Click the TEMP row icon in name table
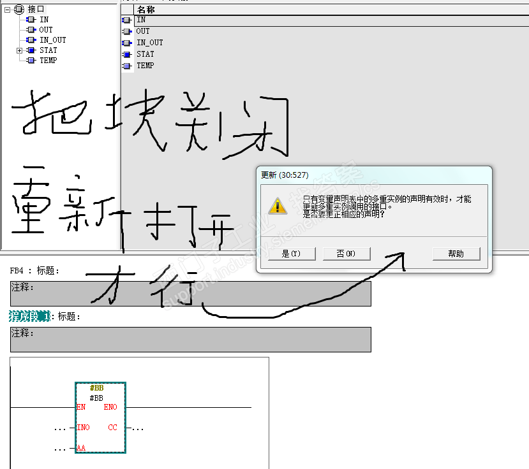This screenshot has height=469, width=529. pos(127,66)
